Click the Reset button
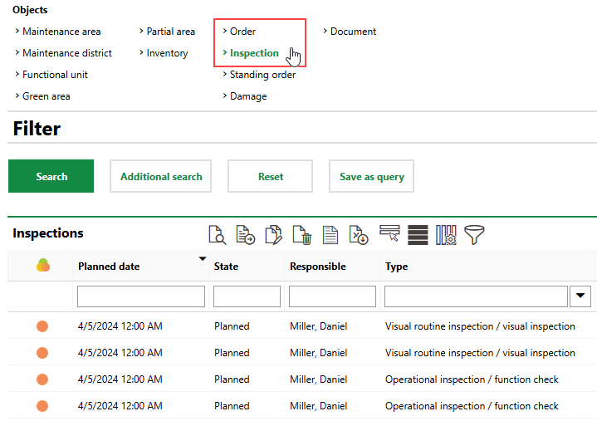 coord(270,177)
